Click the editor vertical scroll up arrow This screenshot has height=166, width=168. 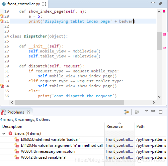click(x=159, y=12)
